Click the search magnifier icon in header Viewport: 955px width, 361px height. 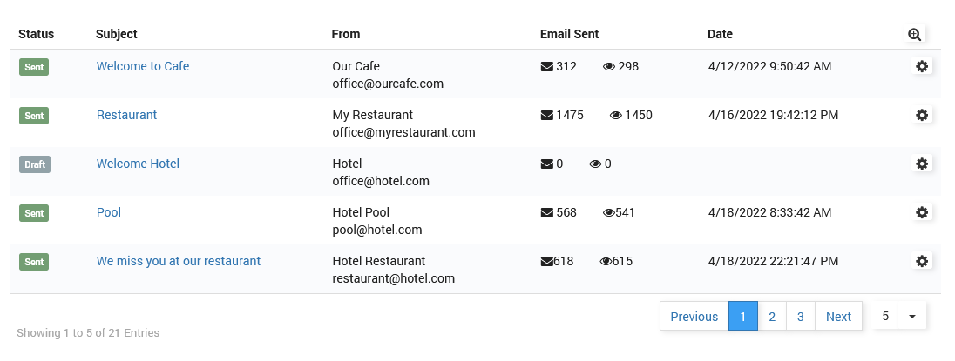tap(914, 35)
